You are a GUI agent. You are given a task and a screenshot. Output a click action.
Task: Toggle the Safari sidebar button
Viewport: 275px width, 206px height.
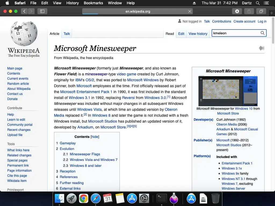tap(42, 11)
